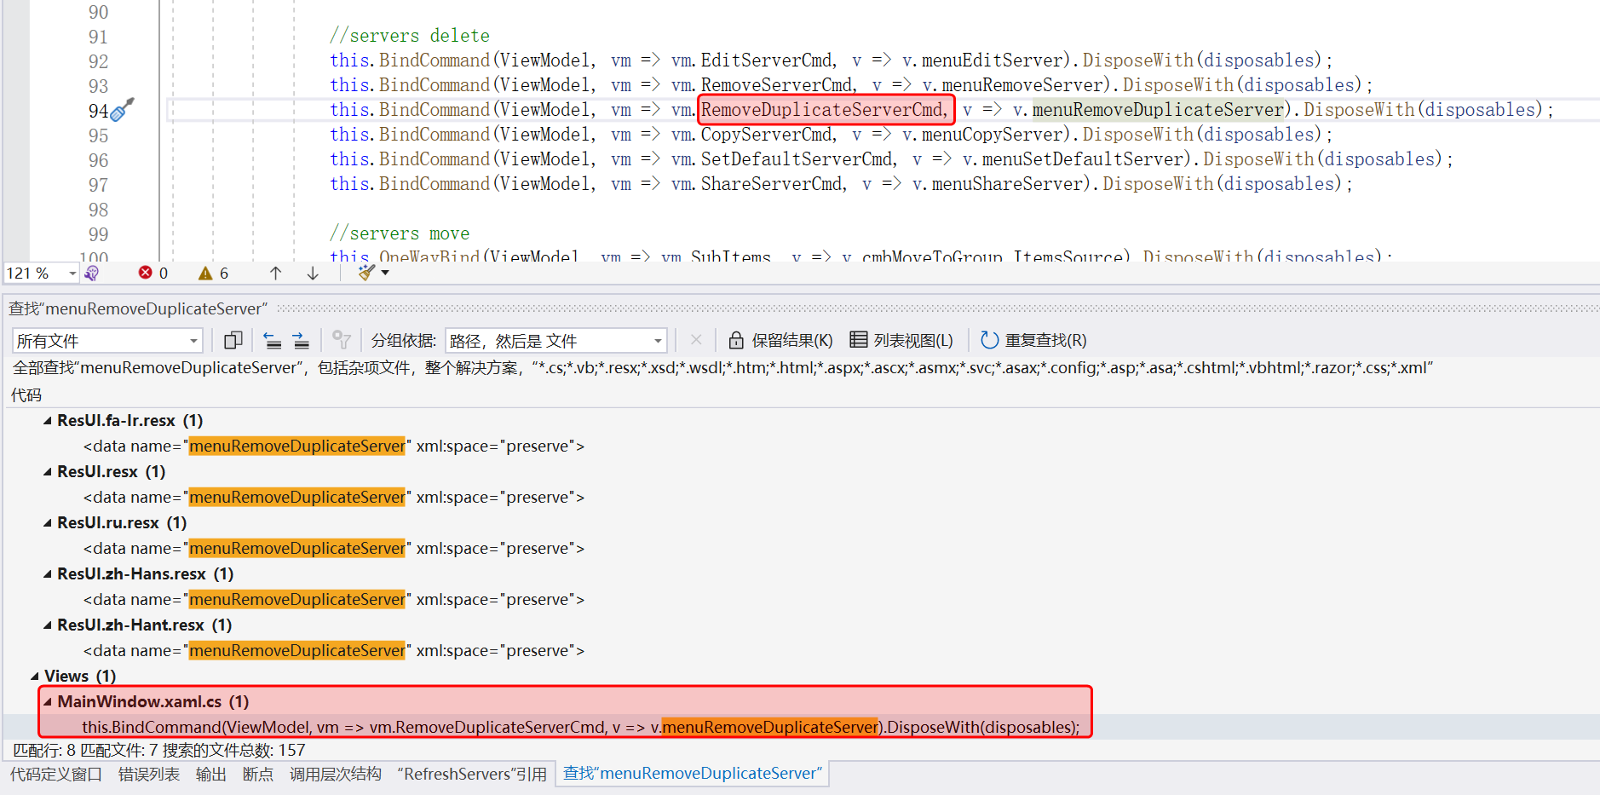Screen dimensions: 1600x795
Task: Open the 分组依据 grouping dropdown
Action: coord(555,341)
